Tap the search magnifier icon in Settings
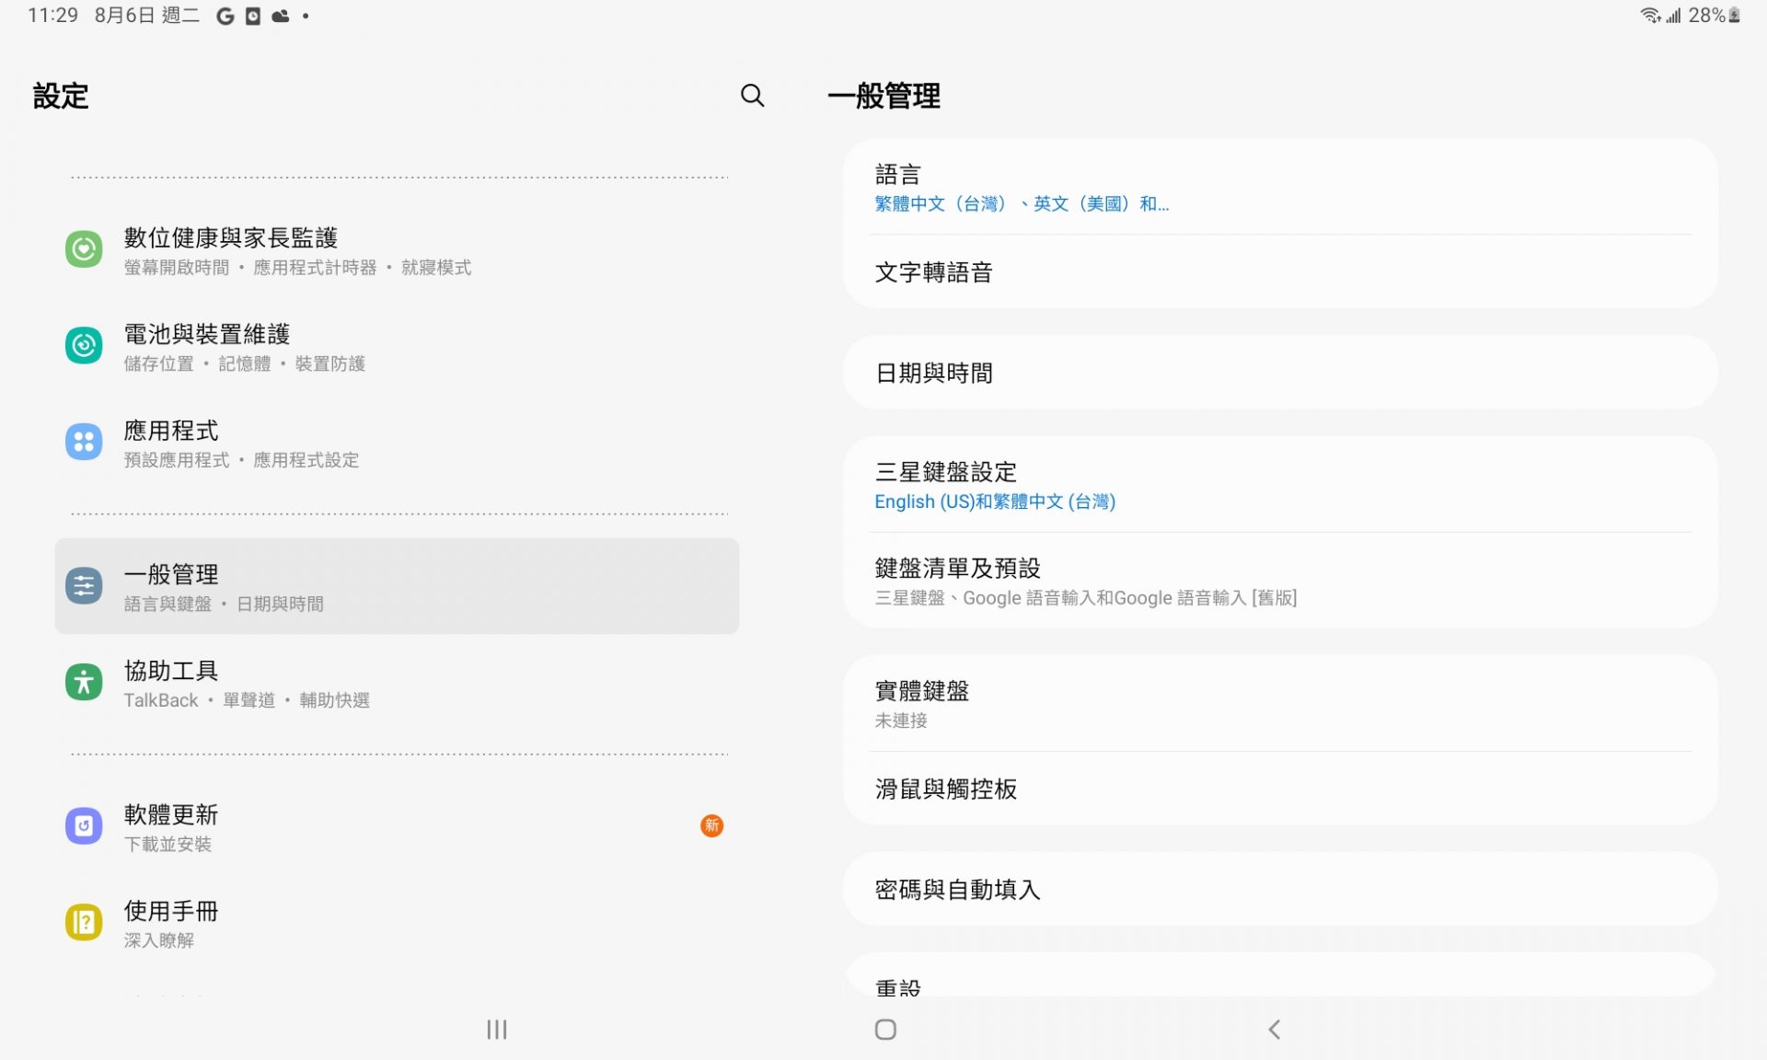Viewport: 1767px width, 1060px height. click(x=752, y=96)
